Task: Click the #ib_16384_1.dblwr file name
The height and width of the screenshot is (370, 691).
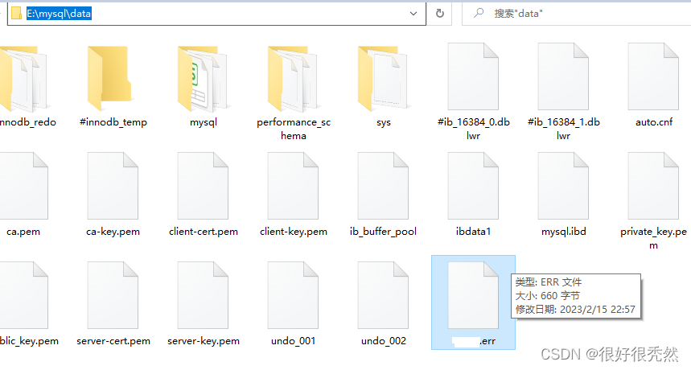Action: click(564, 129)
